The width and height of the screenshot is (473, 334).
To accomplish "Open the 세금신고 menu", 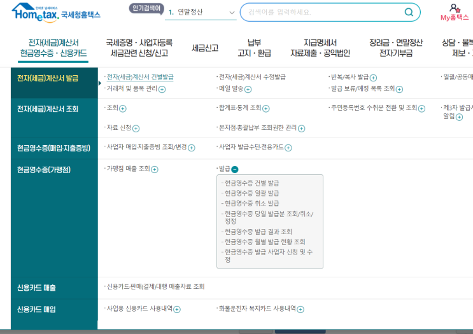I will coord(205,48).
